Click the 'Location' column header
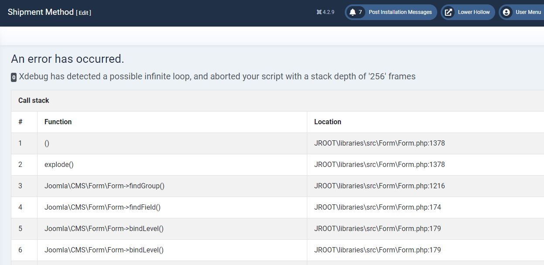 (327, 122)
